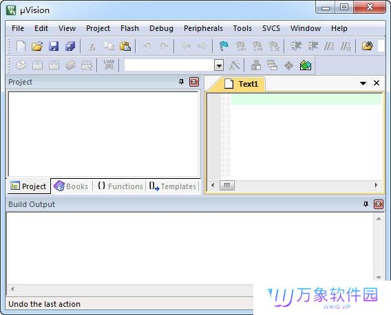Close the Project panel
Viewport: 391px width, 315px height.
tap(194, 82)
